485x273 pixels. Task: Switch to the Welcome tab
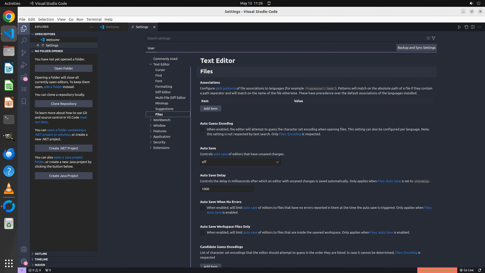point(112,27)
